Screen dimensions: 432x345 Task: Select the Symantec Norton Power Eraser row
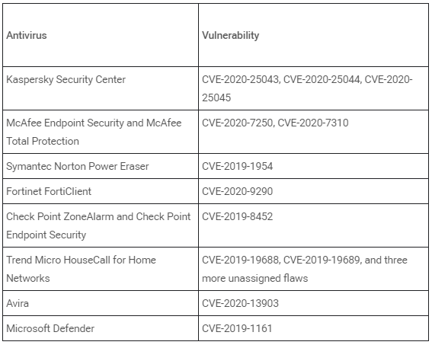click(216, 166)
